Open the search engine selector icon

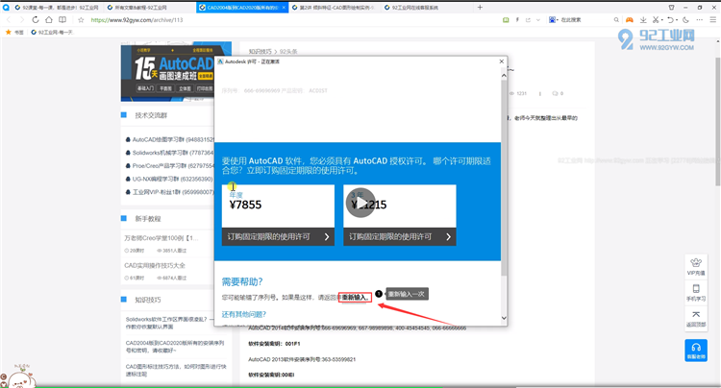pyautogui.click(x=552, y=20)
